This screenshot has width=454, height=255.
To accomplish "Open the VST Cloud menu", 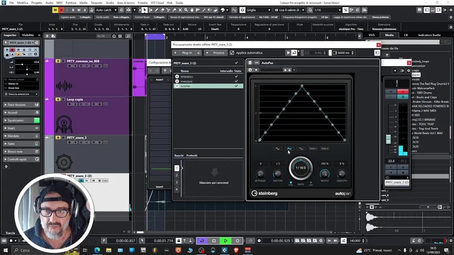I will 157,2.
